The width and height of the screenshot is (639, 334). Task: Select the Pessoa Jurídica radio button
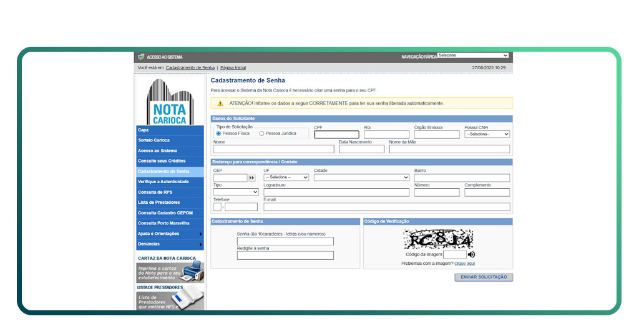261,133
